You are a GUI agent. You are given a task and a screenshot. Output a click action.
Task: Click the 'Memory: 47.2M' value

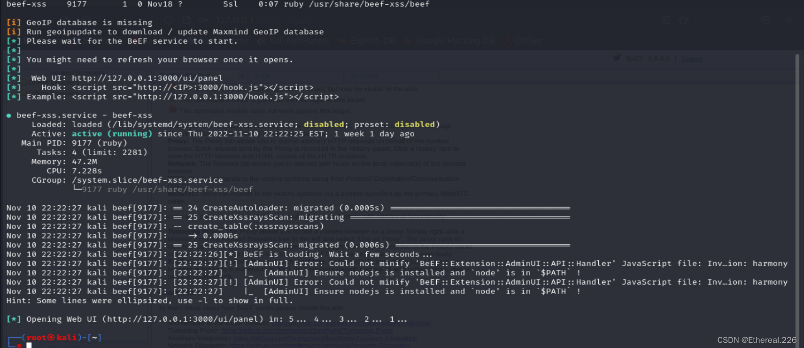point(85,162)
